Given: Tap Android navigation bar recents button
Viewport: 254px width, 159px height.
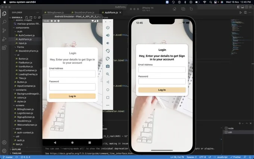Looking at the screenshot, I should pos(90,143).
